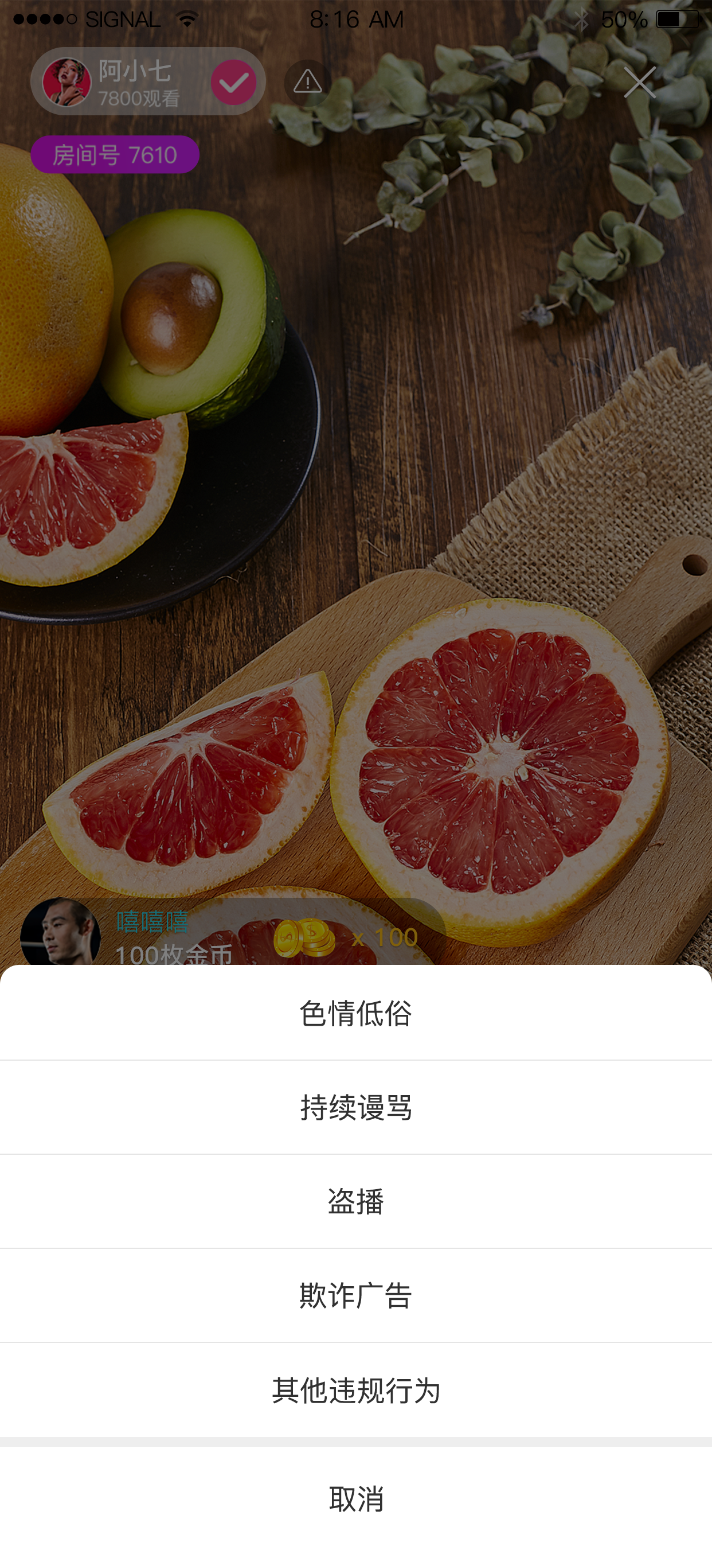Choose 欺诈广告 report option
The width and height of the screenshot is (712, 1542).
tap(356, 1295)
